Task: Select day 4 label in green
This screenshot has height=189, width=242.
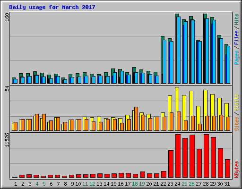Action: tap(37, 184)
